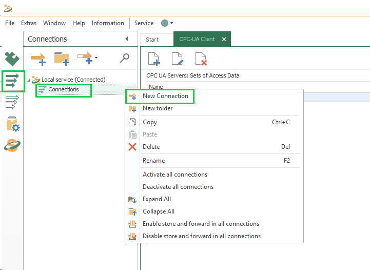
Task: Open the Information menu
Action: 108,23
